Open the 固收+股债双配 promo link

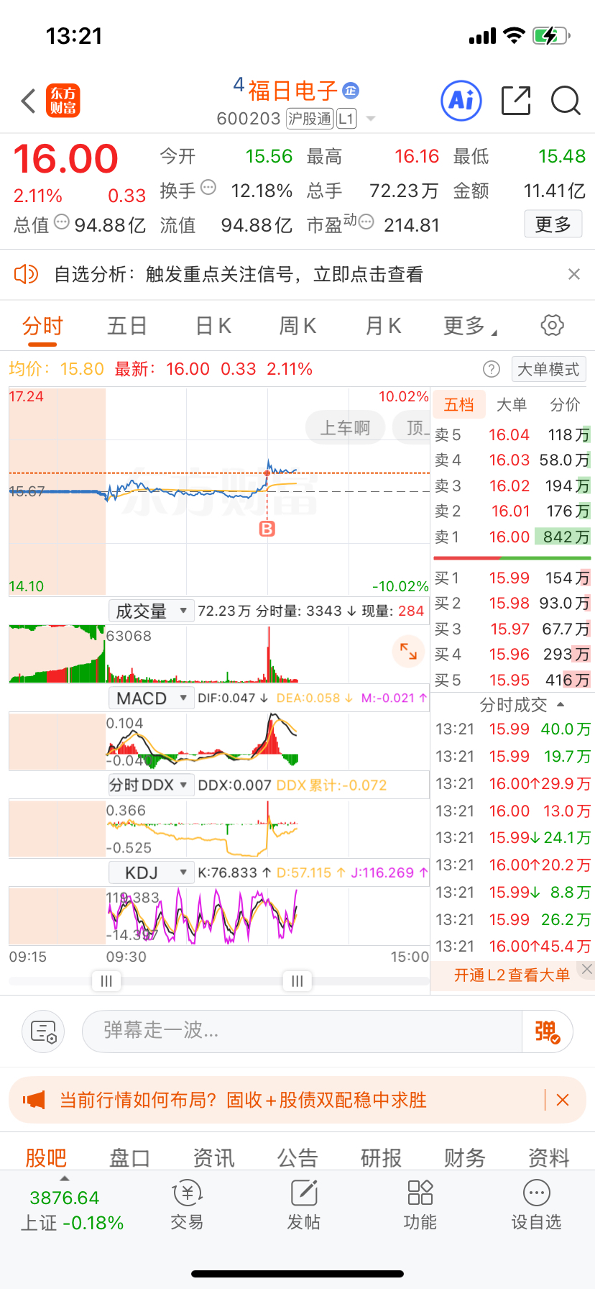(x=243, y=1100)
